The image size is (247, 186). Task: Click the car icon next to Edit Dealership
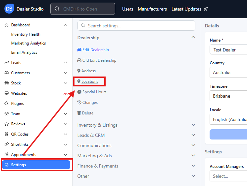pos(79,50)
